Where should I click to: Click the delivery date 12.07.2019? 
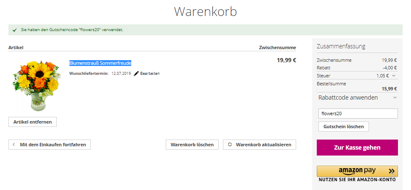[x=121, y=74]
